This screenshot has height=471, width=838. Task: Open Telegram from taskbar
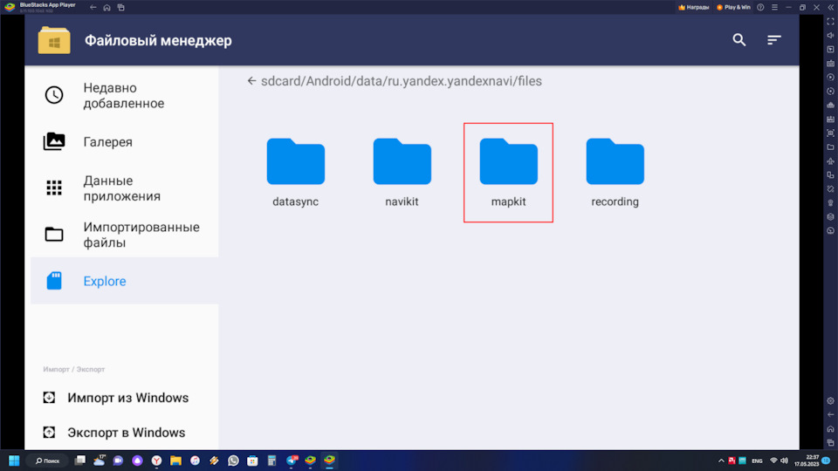coord(292,461)
